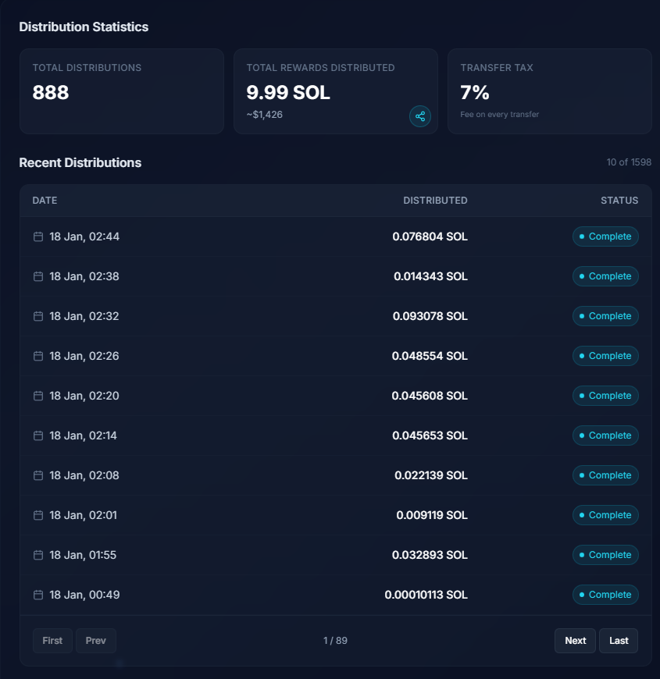
Task: Click calendar icon for 18 Jan, 02:38
Action: click(x=38, y=276)
